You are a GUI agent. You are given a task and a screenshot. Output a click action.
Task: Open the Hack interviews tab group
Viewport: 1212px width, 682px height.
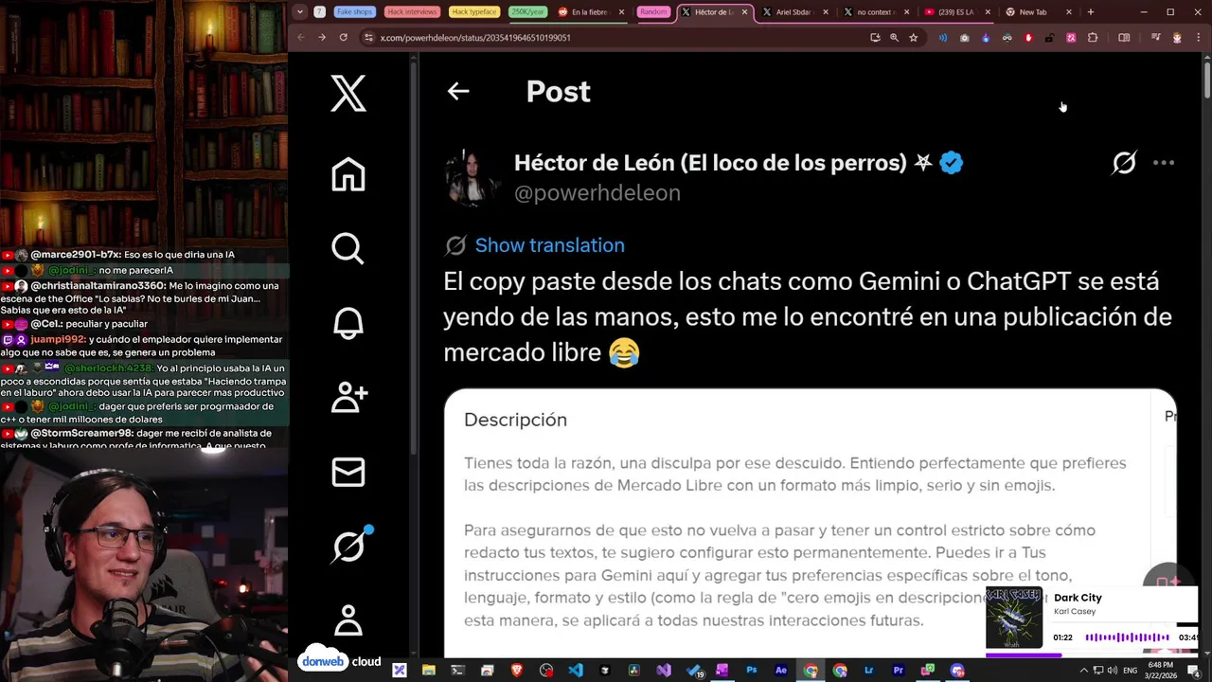click(x=413, y=12)
